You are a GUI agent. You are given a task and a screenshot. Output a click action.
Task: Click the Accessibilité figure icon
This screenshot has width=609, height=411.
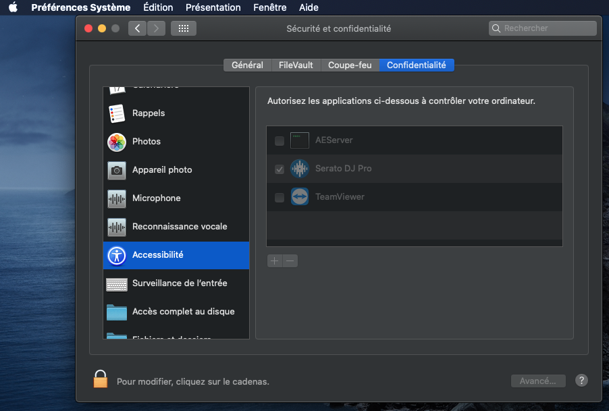tap(117, 256)
